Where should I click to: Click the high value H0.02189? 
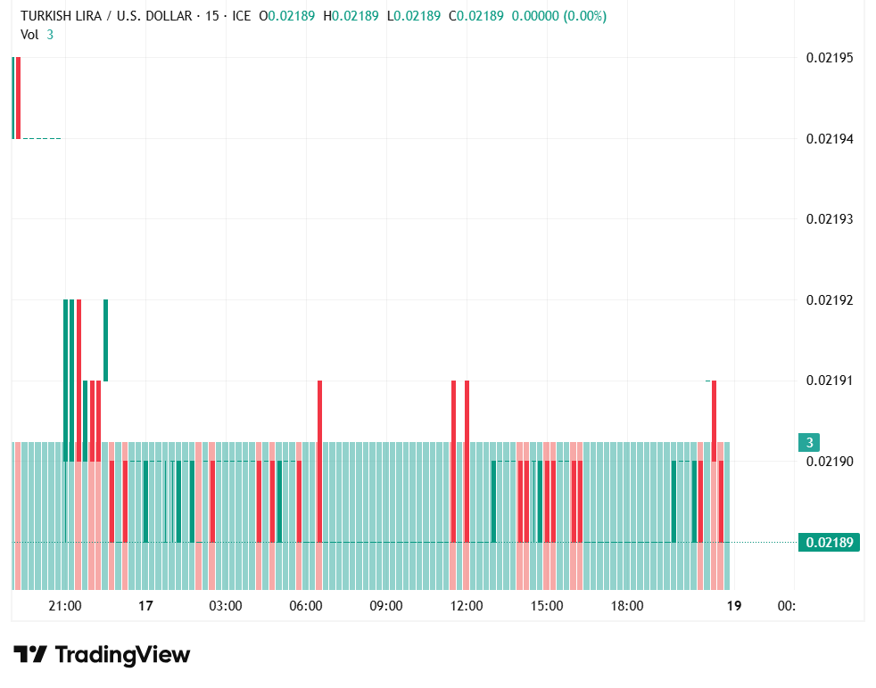coord(351,16)
